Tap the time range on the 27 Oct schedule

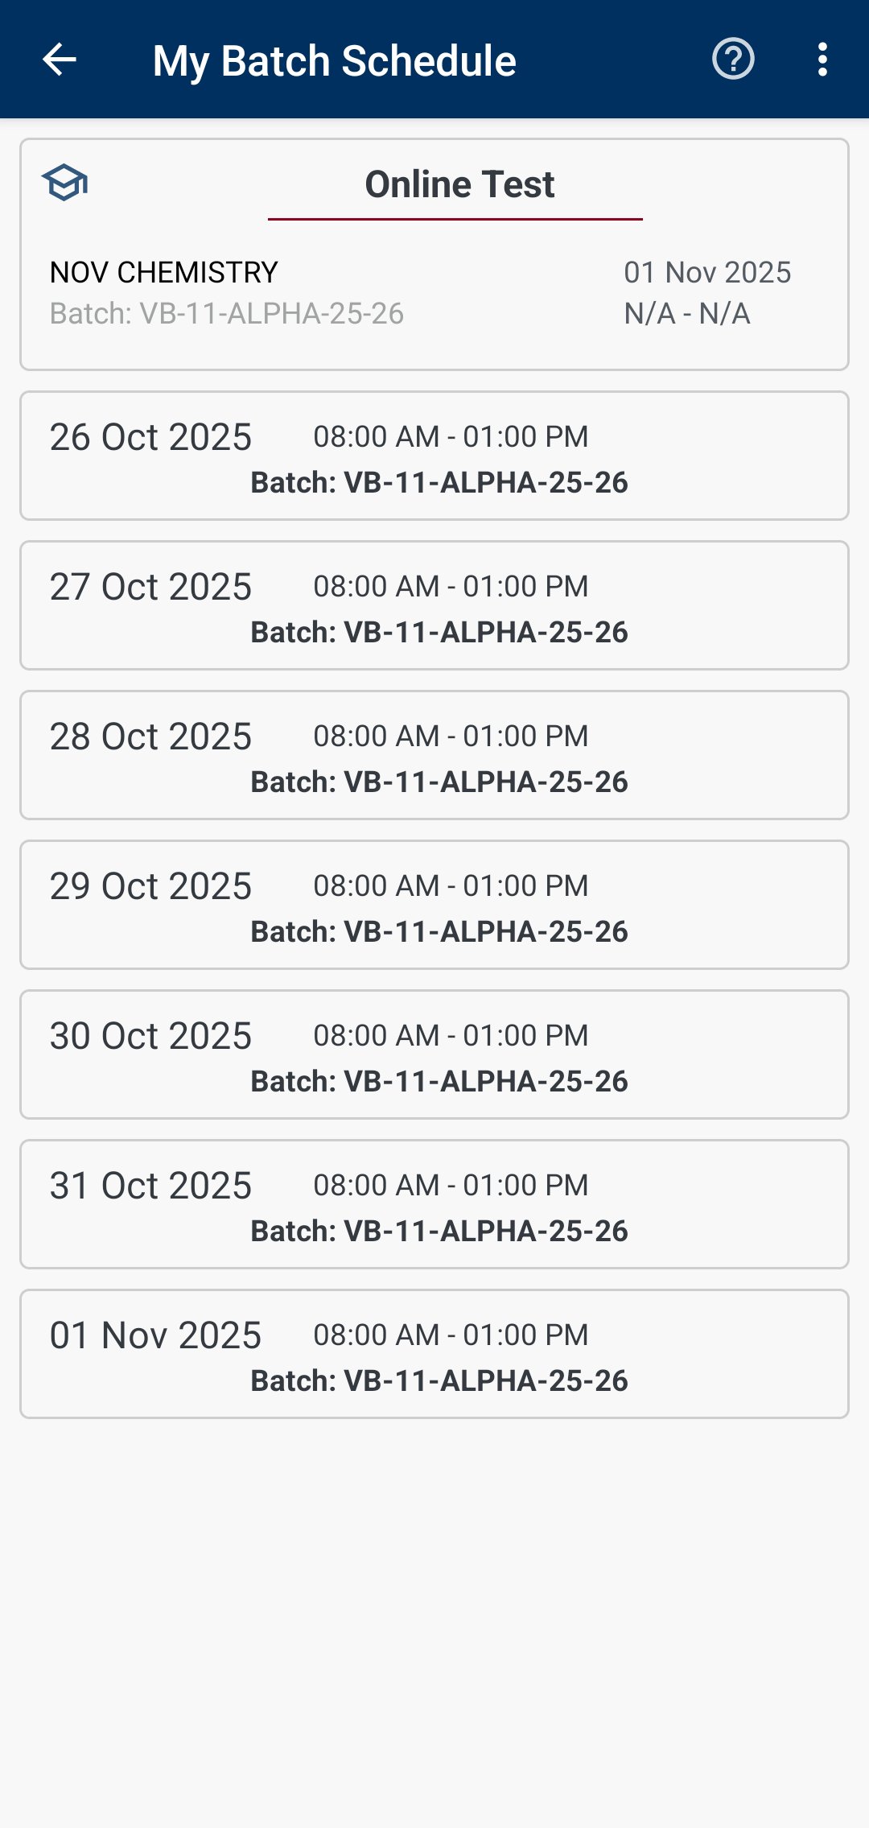pyautogui.click(x=451, y=586)
